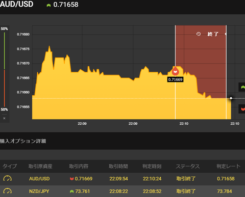Click expiry time 22:10:24
Screen dimensions: 245x197
[x=152, y=179]
